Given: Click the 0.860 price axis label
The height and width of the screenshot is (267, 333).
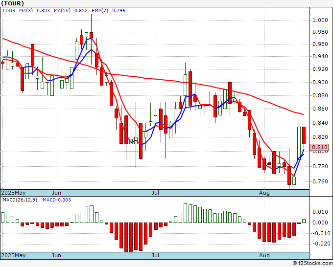Looking at the screenshot, I should [x=320, y=109].
